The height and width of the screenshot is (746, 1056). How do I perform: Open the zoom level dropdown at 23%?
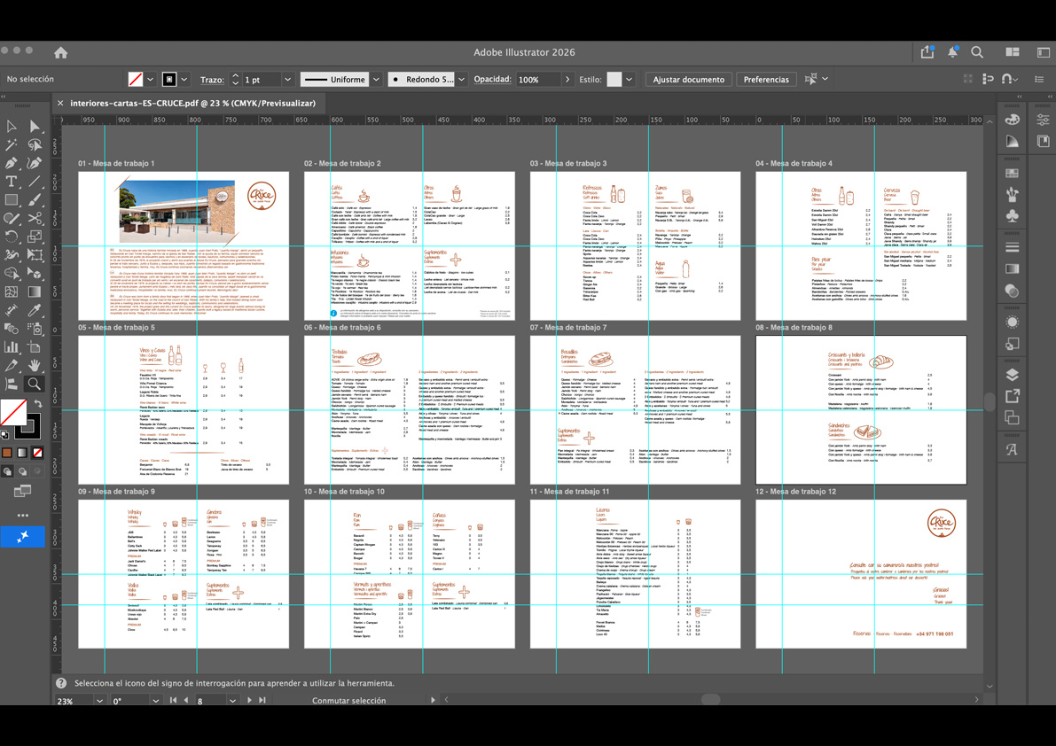tap(99, 701)
